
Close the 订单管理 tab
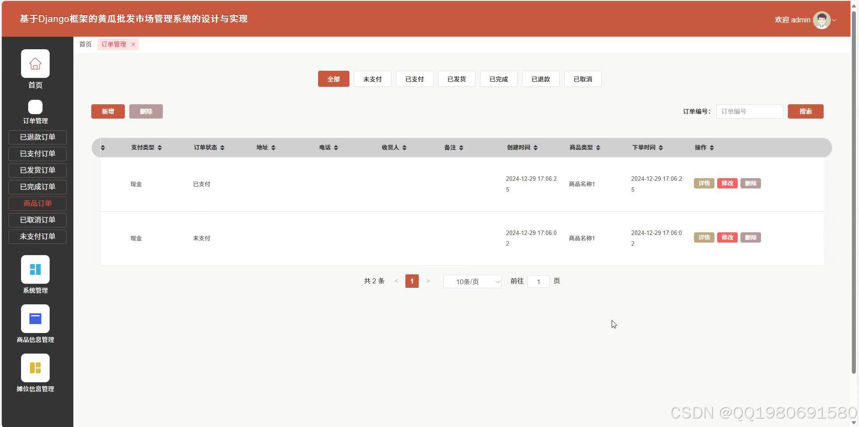click(x=133, y=44)
